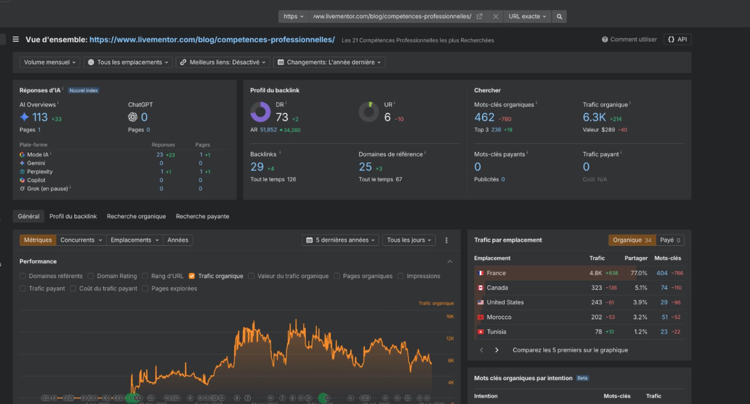This screenshot has height=404, width=750.
Task: Click the search magnifier icon in URL bar
Action: click(559, 16)
